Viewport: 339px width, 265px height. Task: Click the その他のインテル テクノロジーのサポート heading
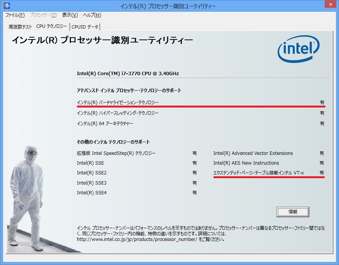tap(113, 142)
